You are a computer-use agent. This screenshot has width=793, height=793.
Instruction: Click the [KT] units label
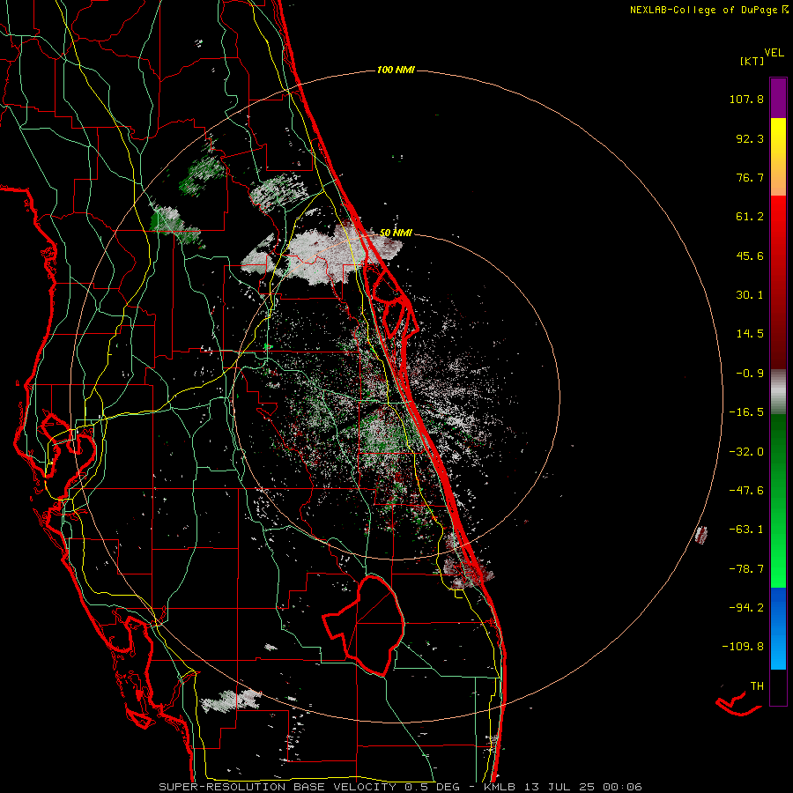pos(752,61)
